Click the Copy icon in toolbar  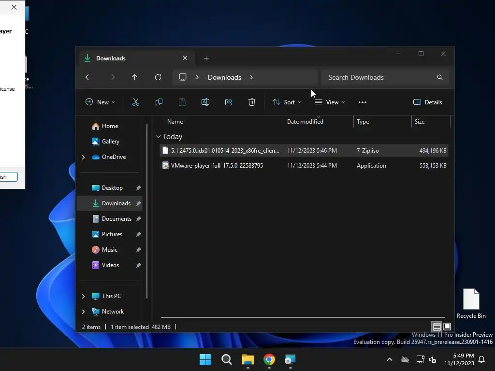pos(159,102)
